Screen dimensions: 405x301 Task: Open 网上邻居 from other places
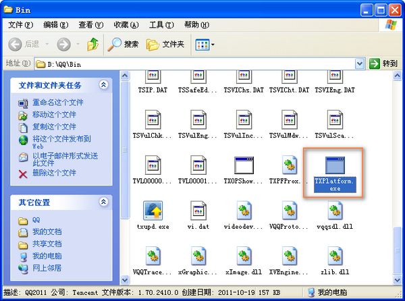coord(47,268)
